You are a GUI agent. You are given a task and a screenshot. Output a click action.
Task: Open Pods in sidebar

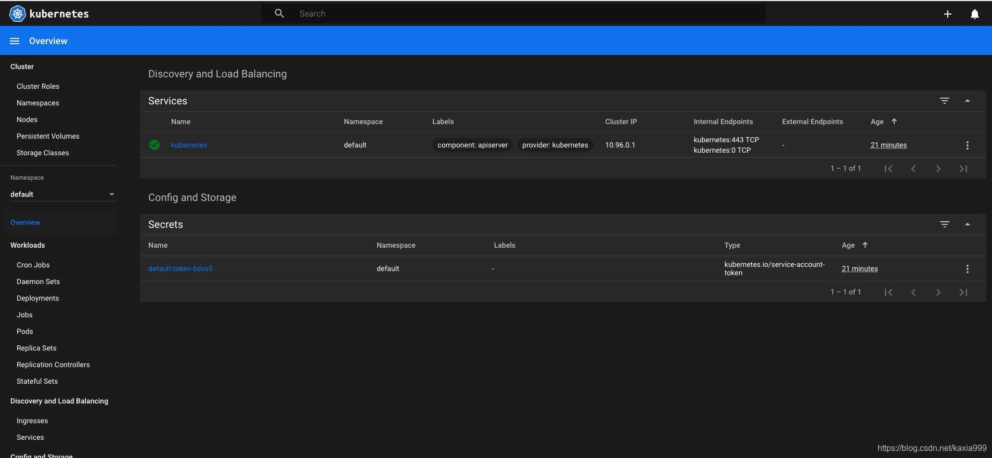click(25, 331)
